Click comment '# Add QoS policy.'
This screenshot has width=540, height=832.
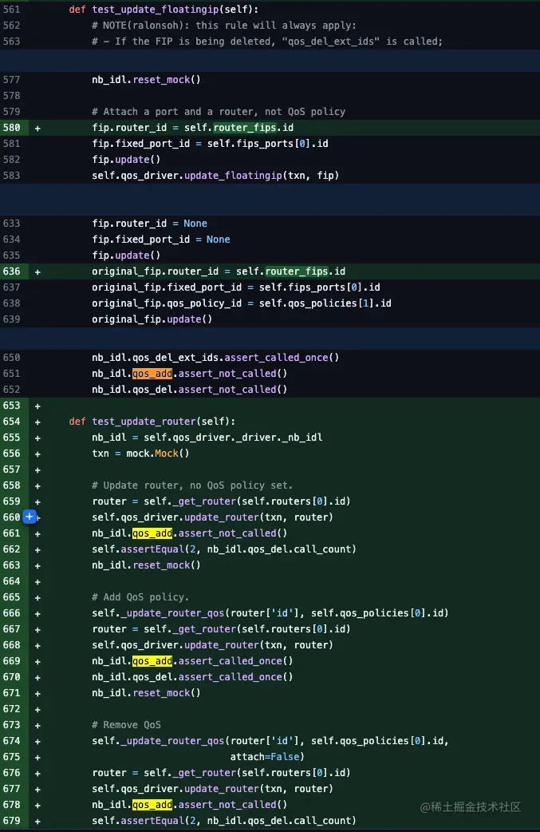140,597
